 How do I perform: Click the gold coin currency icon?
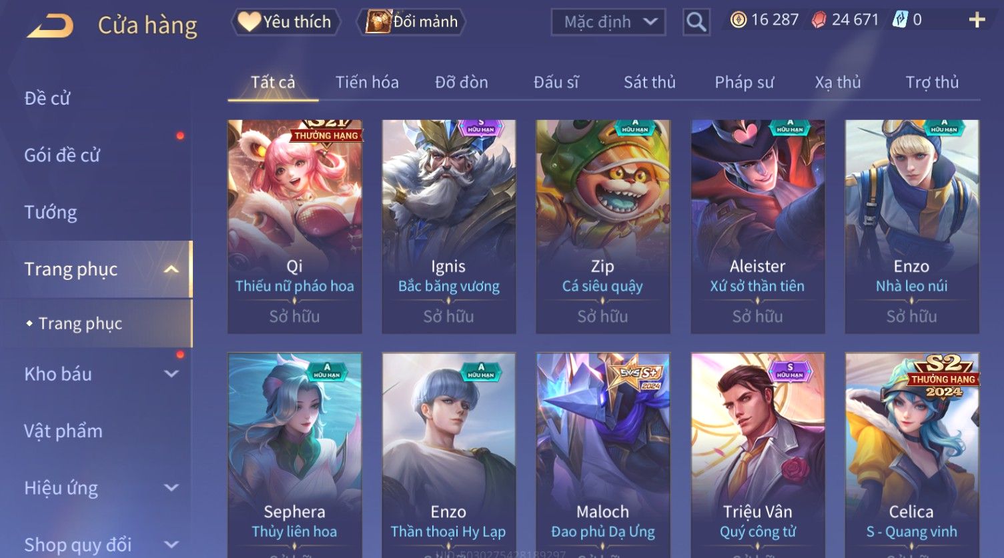(x=738, y=20)
